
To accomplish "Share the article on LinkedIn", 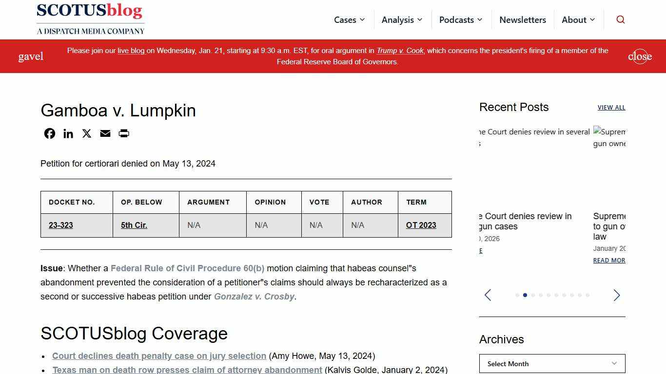I will coord(68,133).
